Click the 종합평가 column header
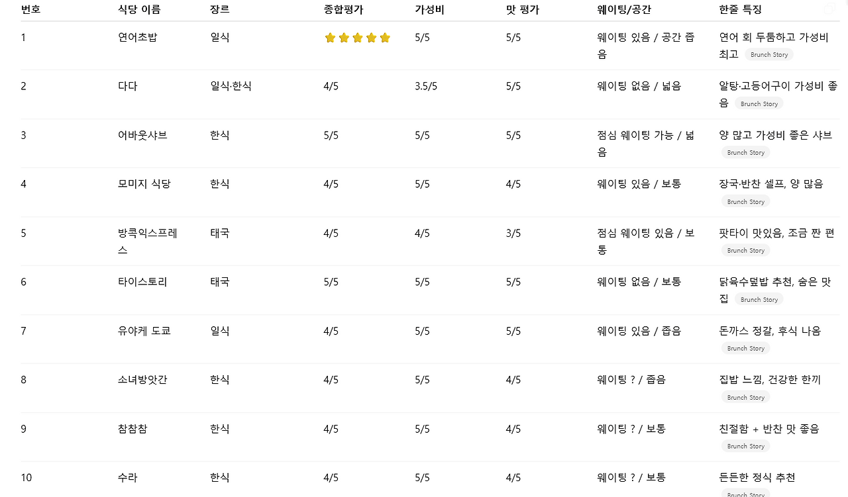The width and height of the screenshot is (848, 497). 343,9
